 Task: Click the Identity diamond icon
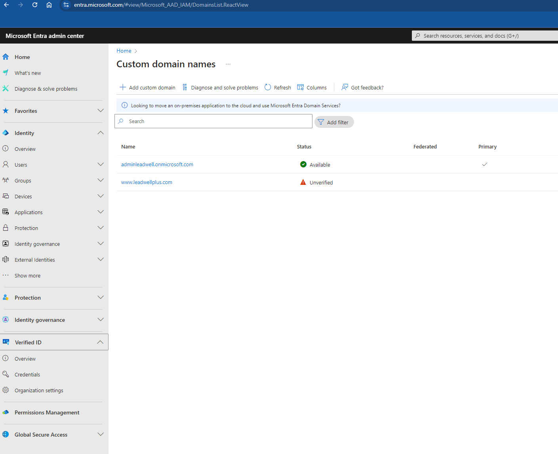tap(6, 133)
